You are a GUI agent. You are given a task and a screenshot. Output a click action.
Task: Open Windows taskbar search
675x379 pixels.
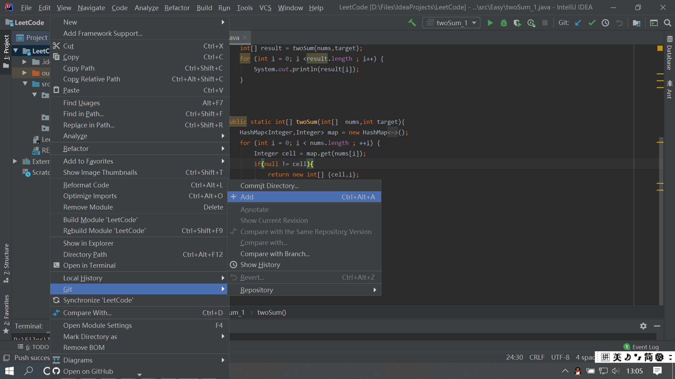28,371
